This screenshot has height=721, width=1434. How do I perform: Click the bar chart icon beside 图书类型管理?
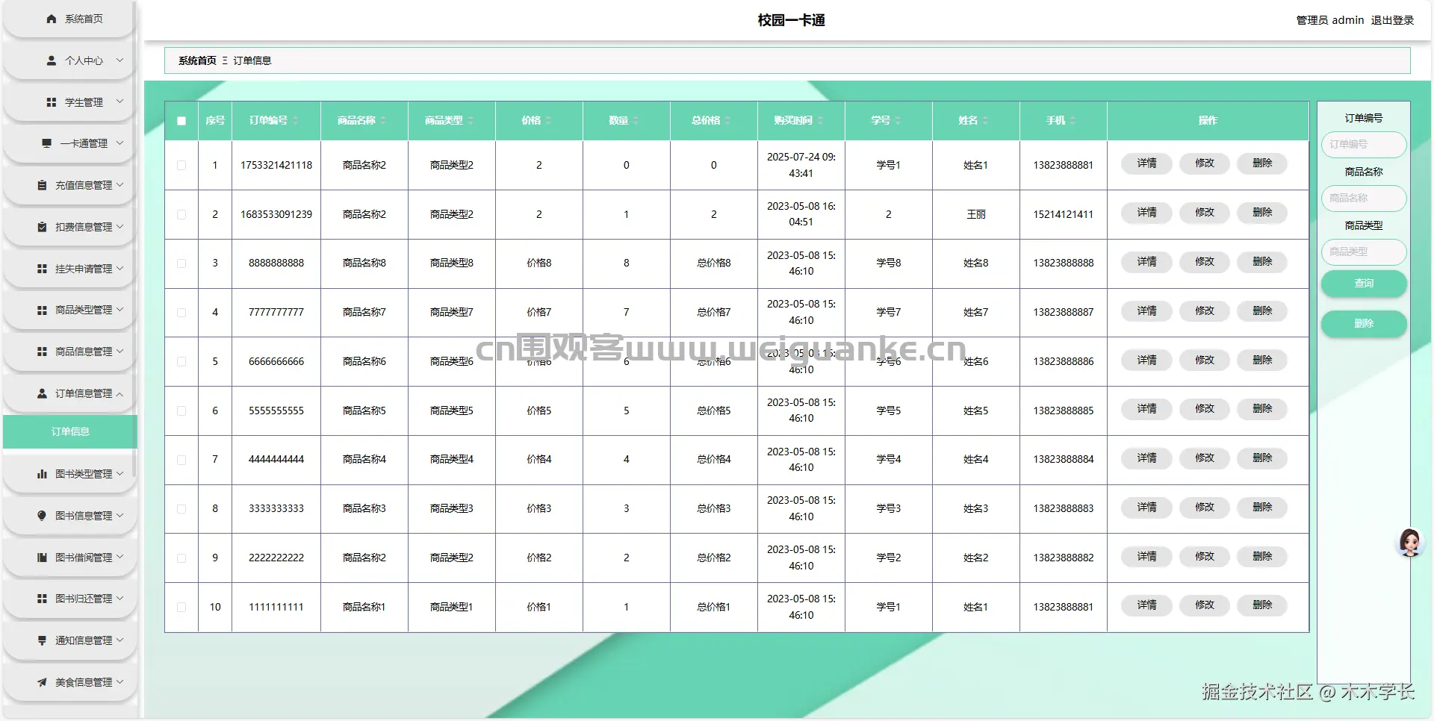(42, 474)
